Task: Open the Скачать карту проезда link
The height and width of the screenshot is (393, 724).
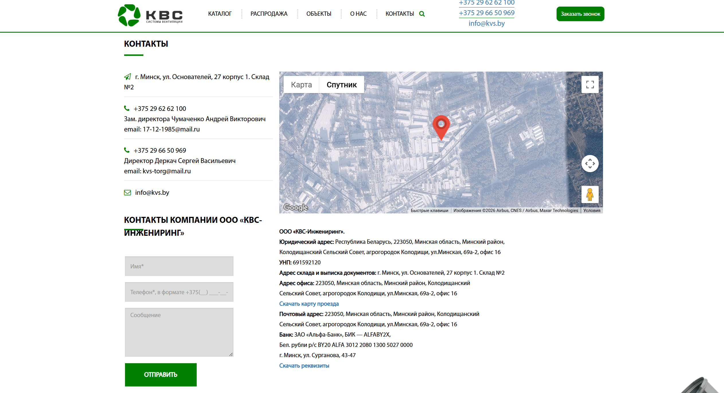Action: [x=309, y=304]
